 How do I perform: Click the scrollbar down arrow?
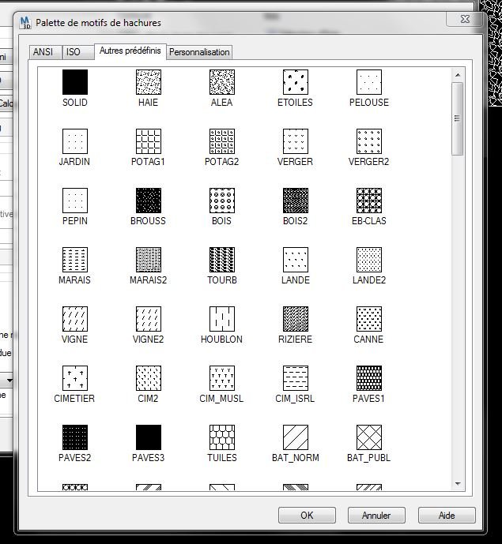point(458,484)
